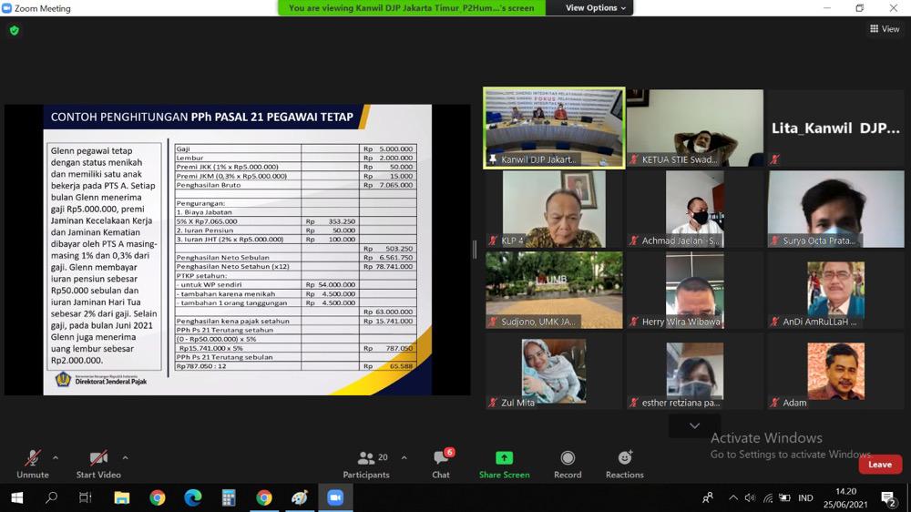Open the Reactions menu
The image size is (911, 512).
(x=624, y=464)
